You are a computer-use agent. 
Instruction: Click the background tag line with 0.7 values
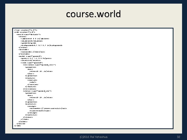[x=42, y=45]
